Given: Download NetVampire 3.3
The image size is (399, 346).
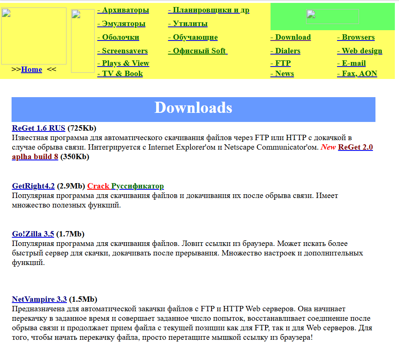Looking at the screenshot, I should [x=39, y=299].
